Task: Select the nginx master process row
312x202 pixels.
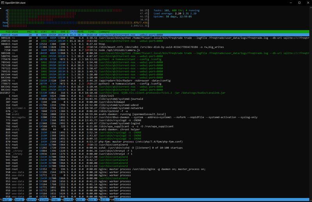Action: [154, 169]
